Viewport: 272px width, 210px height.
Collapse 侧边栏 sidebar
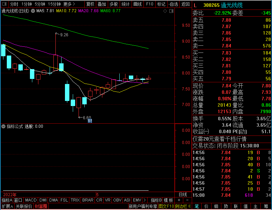[x=183, y=206]
